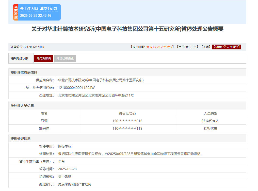Click the 被处理供应商信息 section header
Viewport: 258px width, 191px height.
(x=127, y=72)
